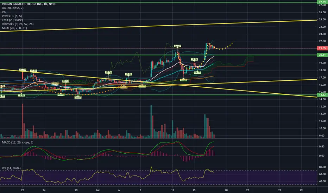Image resolution: width=328 pixels, height=193 pixels.
Task: Click the green 14.62 price level tag
Action: click(322, 95)
